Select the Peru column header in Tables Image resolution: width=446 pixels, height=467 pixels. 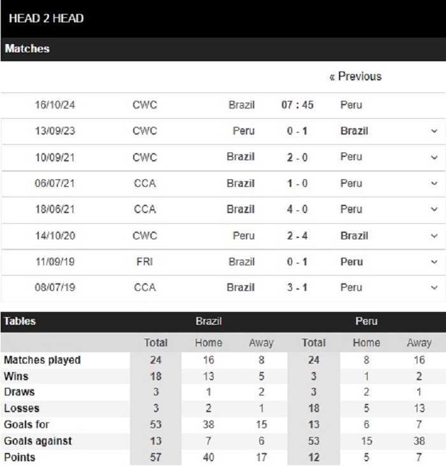click(x=366, y=321)
